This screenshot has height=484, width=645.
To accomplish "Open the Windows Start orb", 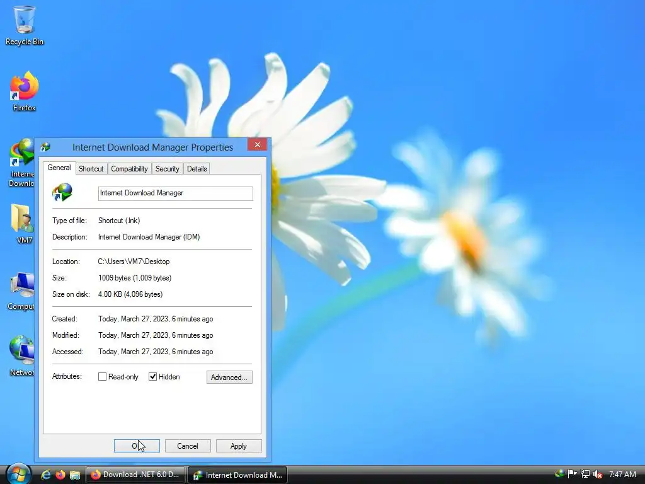I will tap(18, 474).
